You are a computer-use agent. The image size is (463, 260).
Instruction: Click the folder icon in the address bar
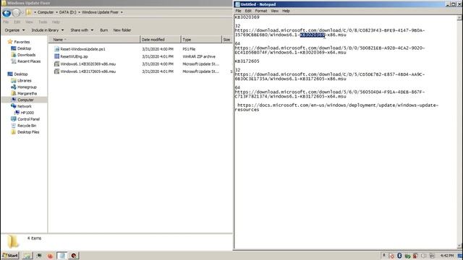pos(29,12)
